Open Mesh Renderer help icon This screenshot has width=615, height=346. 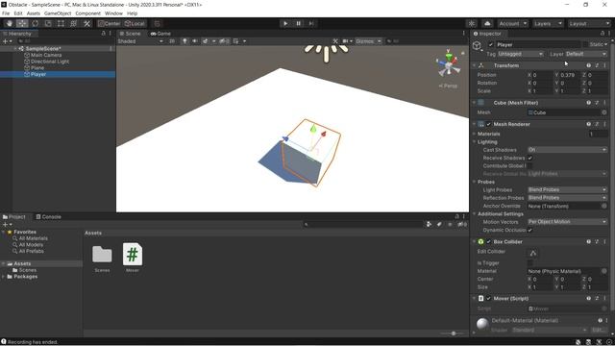click(588, 124)
